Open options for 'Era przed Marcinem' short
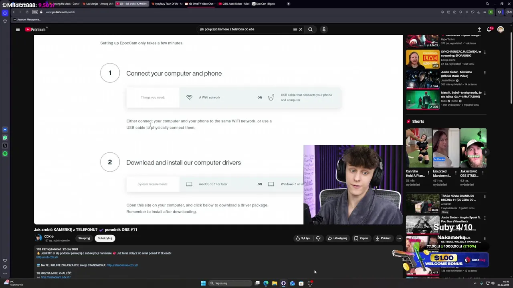The image size is (513, 288). [456, 173]
